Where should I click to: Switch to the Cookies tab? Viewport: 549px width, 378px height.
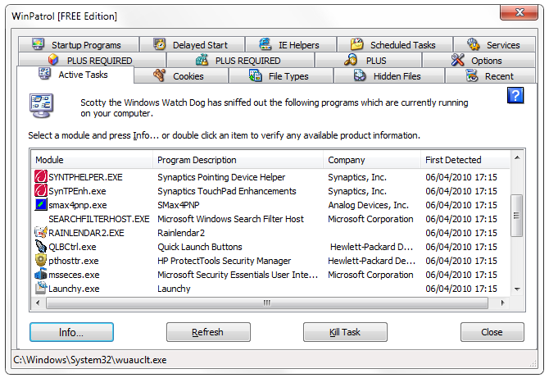coord(181,75)
